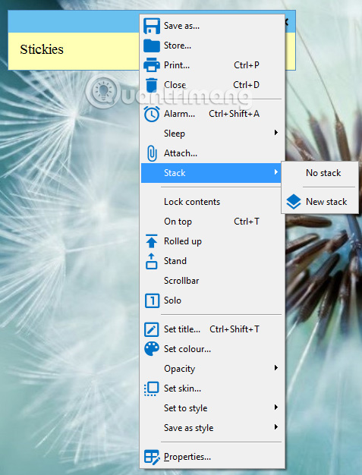Click the Properties icon at menu bottom
Screen dimensions: 362x475
click(152, 457)
